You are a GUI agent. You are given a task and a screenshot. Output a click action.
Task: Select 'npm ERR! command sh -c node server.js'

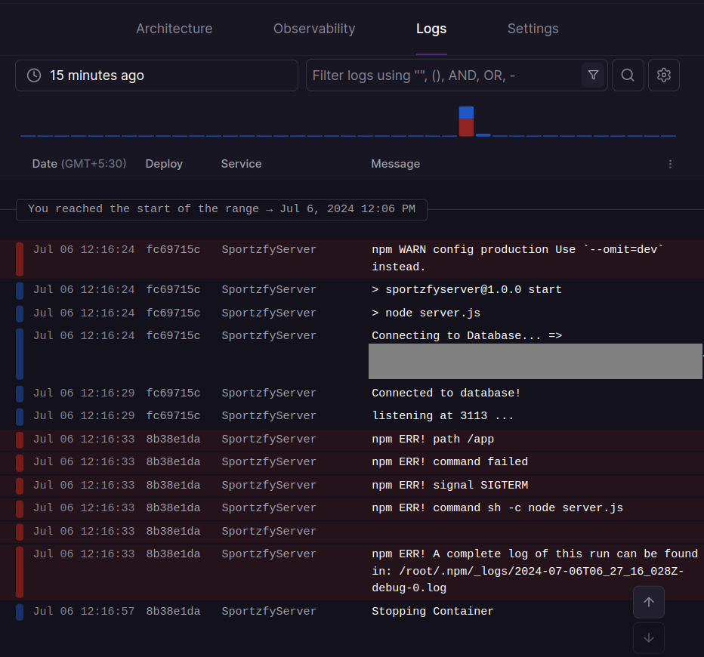point(498,508)
